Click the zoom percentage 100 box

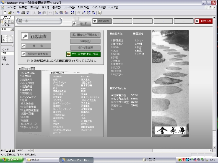tap(3, 150)
